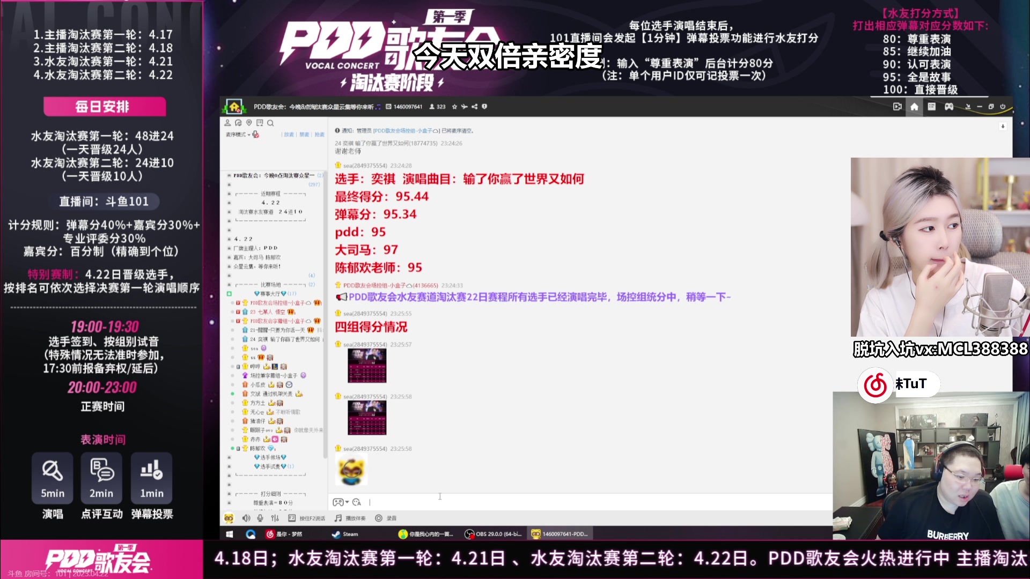This screenshot has height=579, width=1030.
Task: Collapse the PDD歌友会 root channel
Action: tap(229, 175)
